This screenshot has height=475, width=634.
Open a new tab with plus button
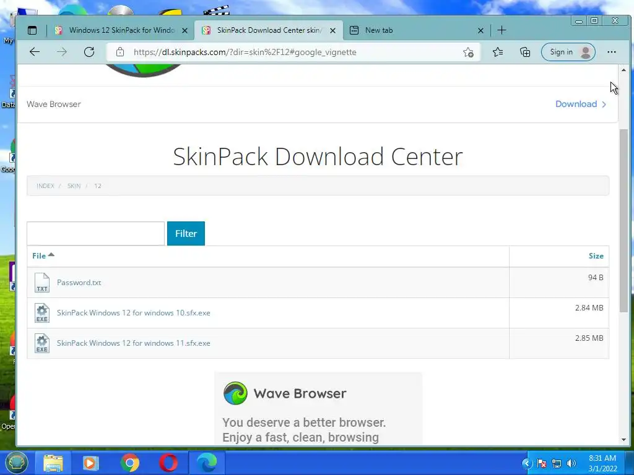click(502, 30)
